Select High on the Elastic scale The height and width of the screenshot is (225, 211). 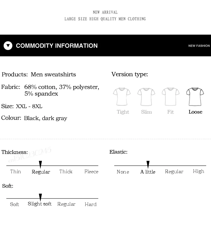pos(199,171)
